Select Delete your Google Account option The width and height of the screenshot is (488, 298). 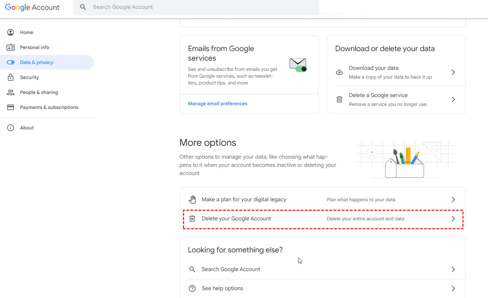pyautogui.click(x=236, y=219)
